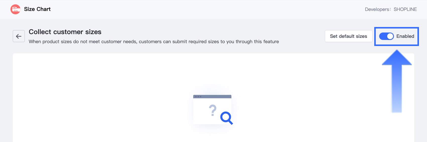
Task: Open Set default sizes
Action: click(348, 36)
